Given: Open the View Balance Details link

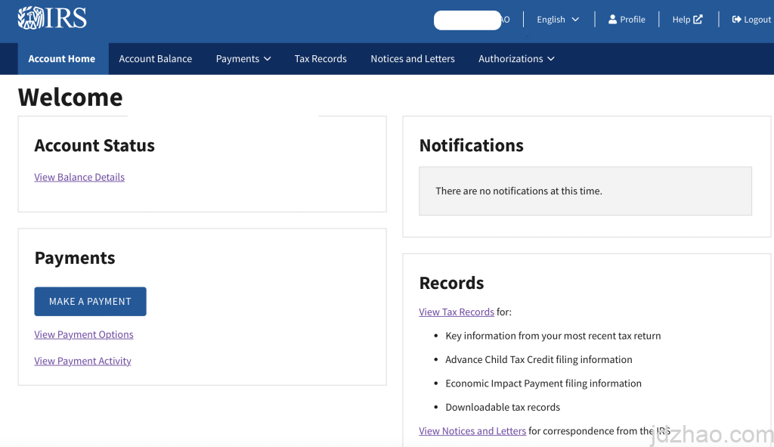Looking at the screenshot, I should (79, 177).
